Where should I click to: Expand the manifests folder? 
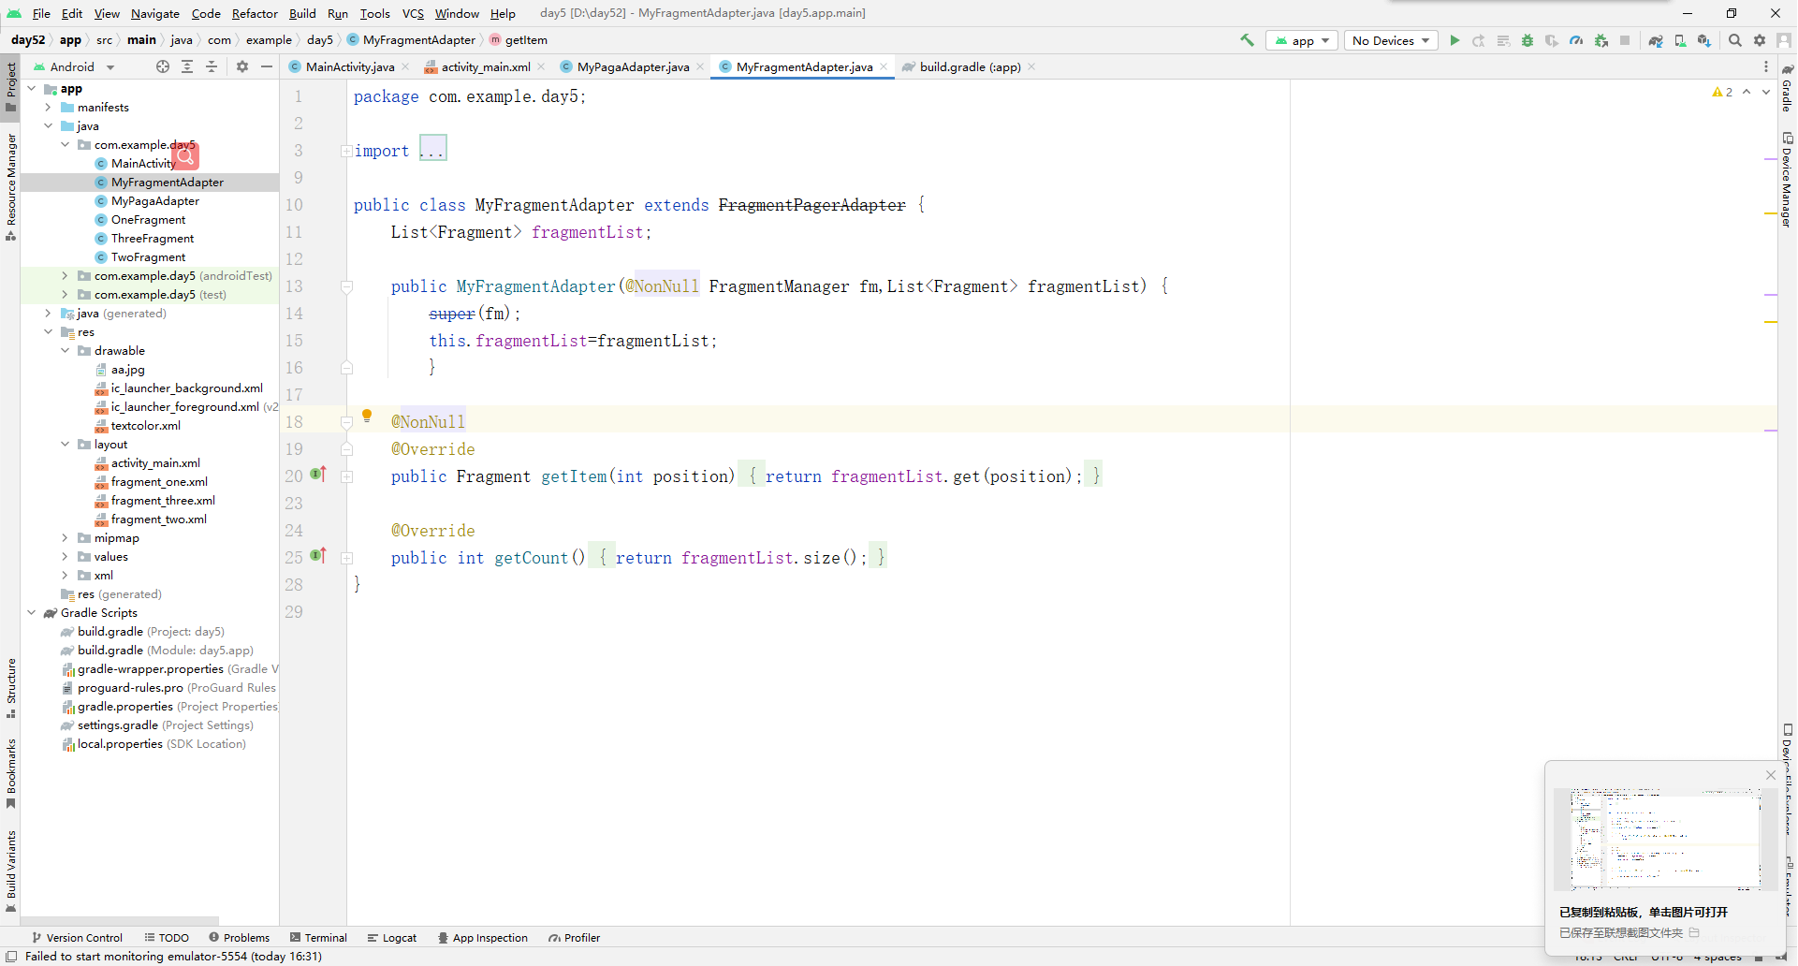point(48,108)
